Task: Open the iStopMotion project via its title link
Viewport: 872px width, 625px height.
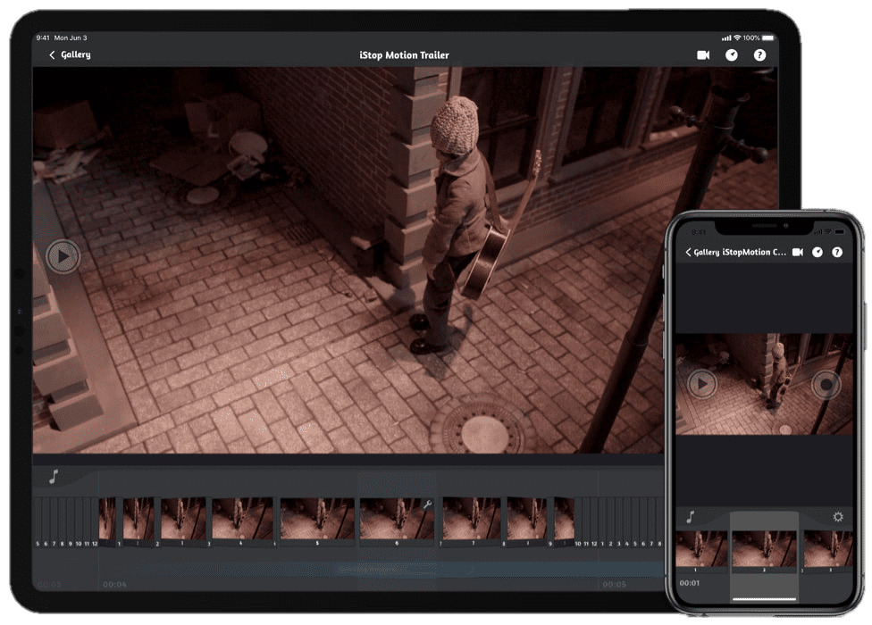Action: coord(754,252)
